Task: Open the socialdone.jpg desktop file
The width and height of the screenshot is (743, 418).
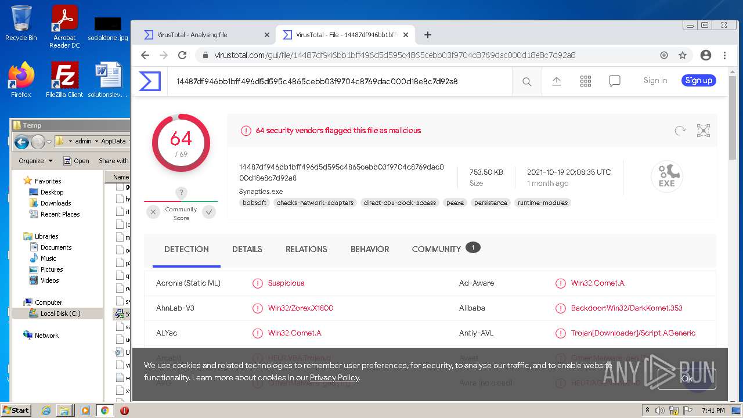Action: pyautogui.click(x=108, y=29)
